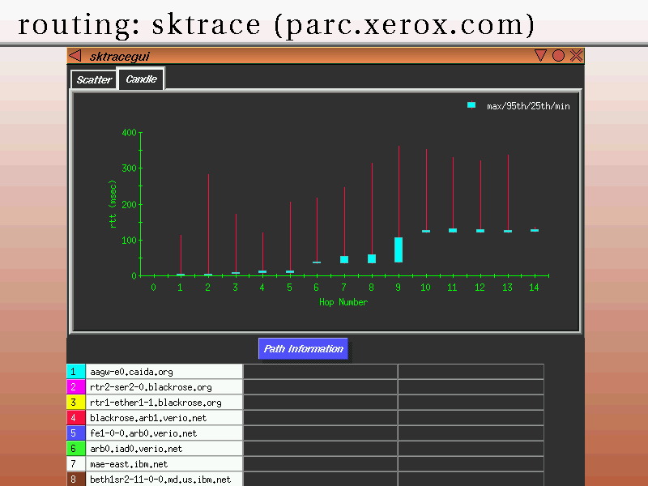Click the 400 tick label on rtt axis

point(129,132)
